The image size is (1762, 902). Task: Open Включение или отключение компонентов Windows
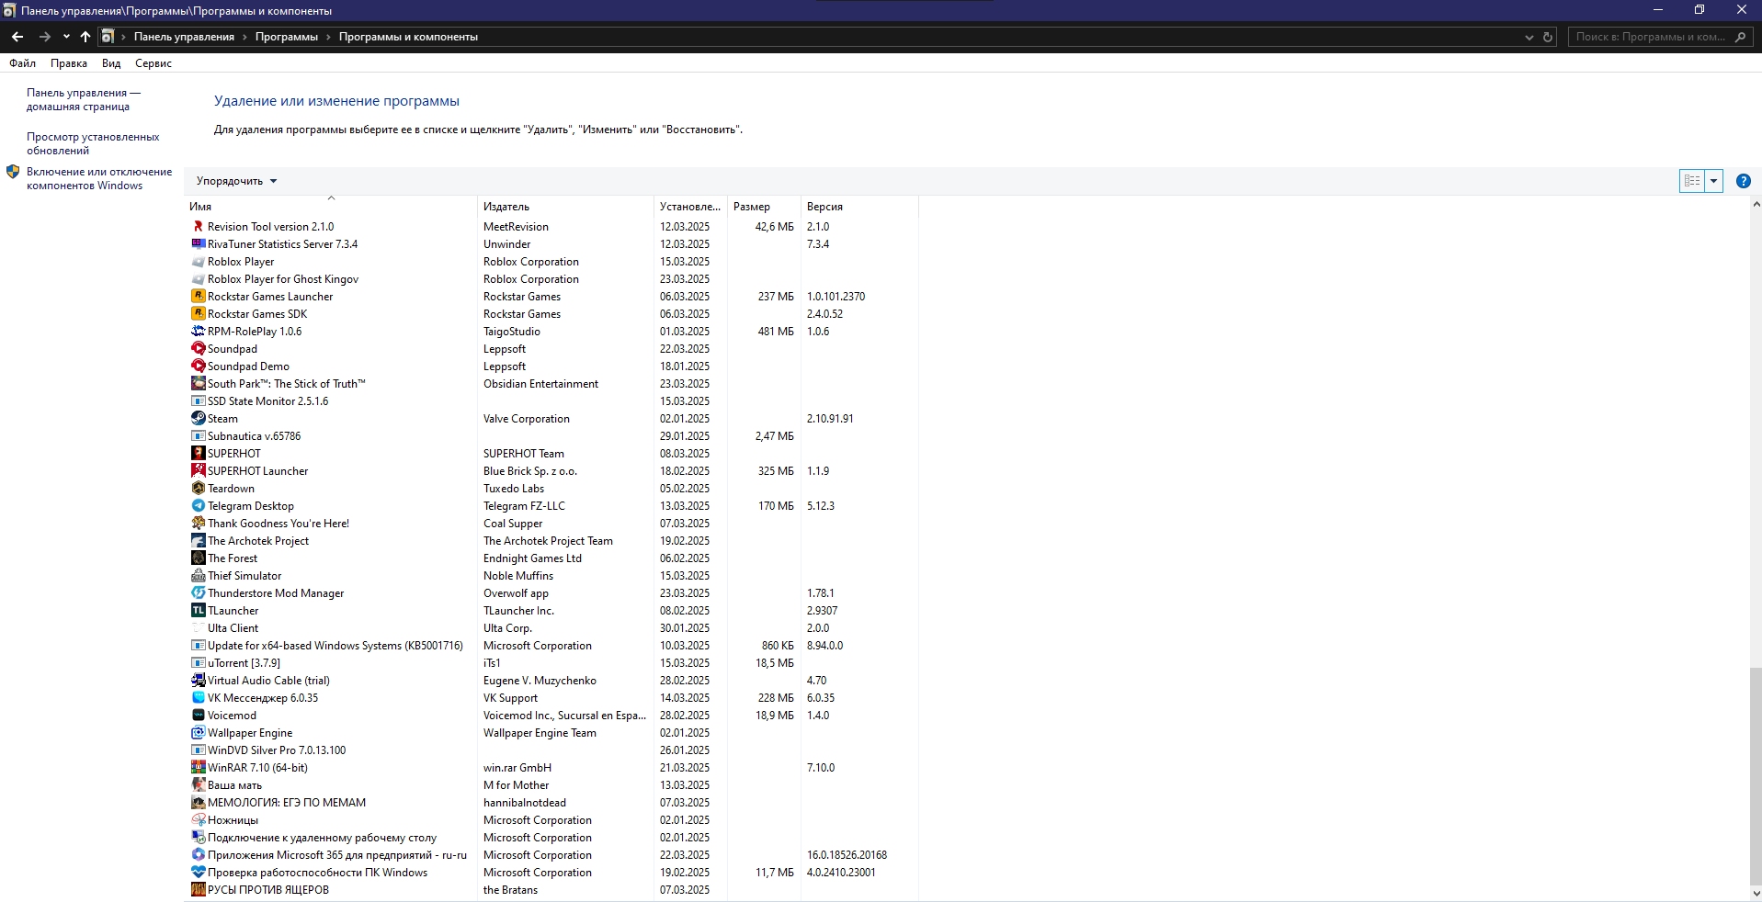(99, 178)
